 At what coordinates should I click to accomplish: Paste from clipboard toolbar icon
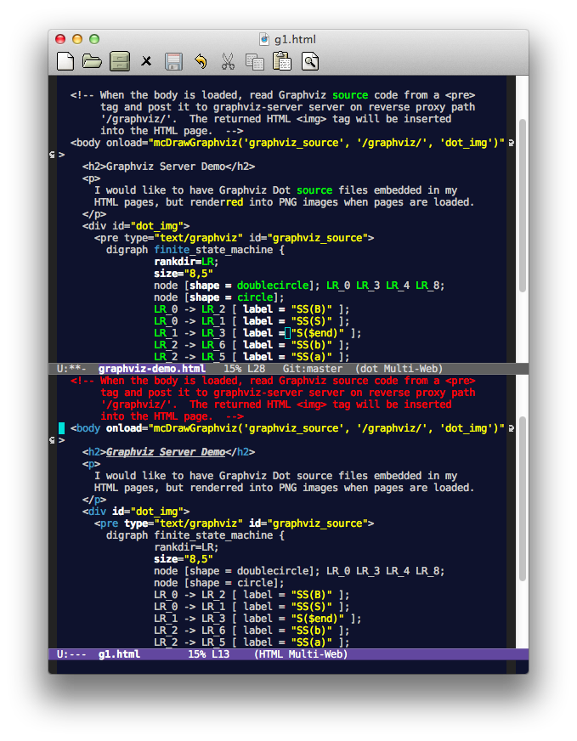click(x=282, y=61)
